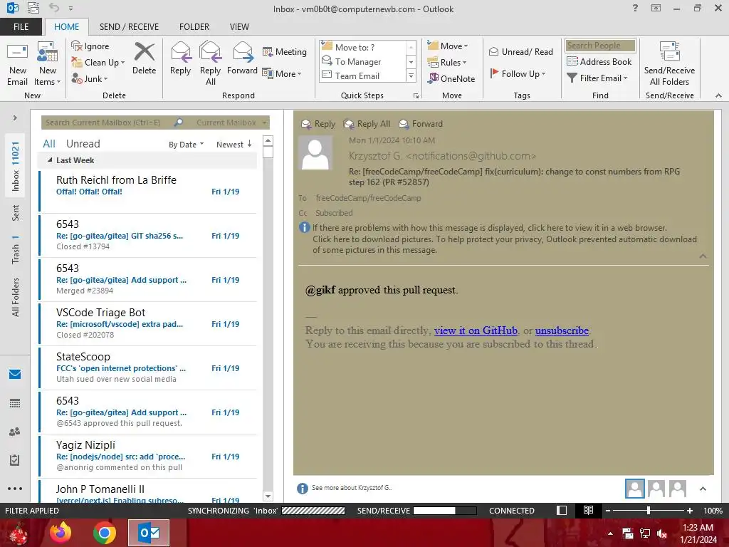Click info icon beside message display notice
This screenshot has height=547, width=729.
pos(304,227)
